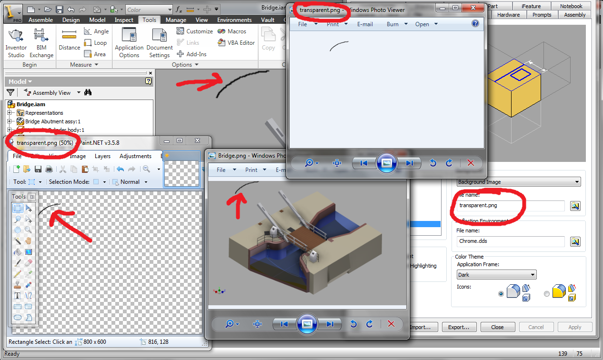The image size is (603, 360).
Task: Click the Customize button in the ribbon
Action: pyautogui.click(x=194, y=31)
